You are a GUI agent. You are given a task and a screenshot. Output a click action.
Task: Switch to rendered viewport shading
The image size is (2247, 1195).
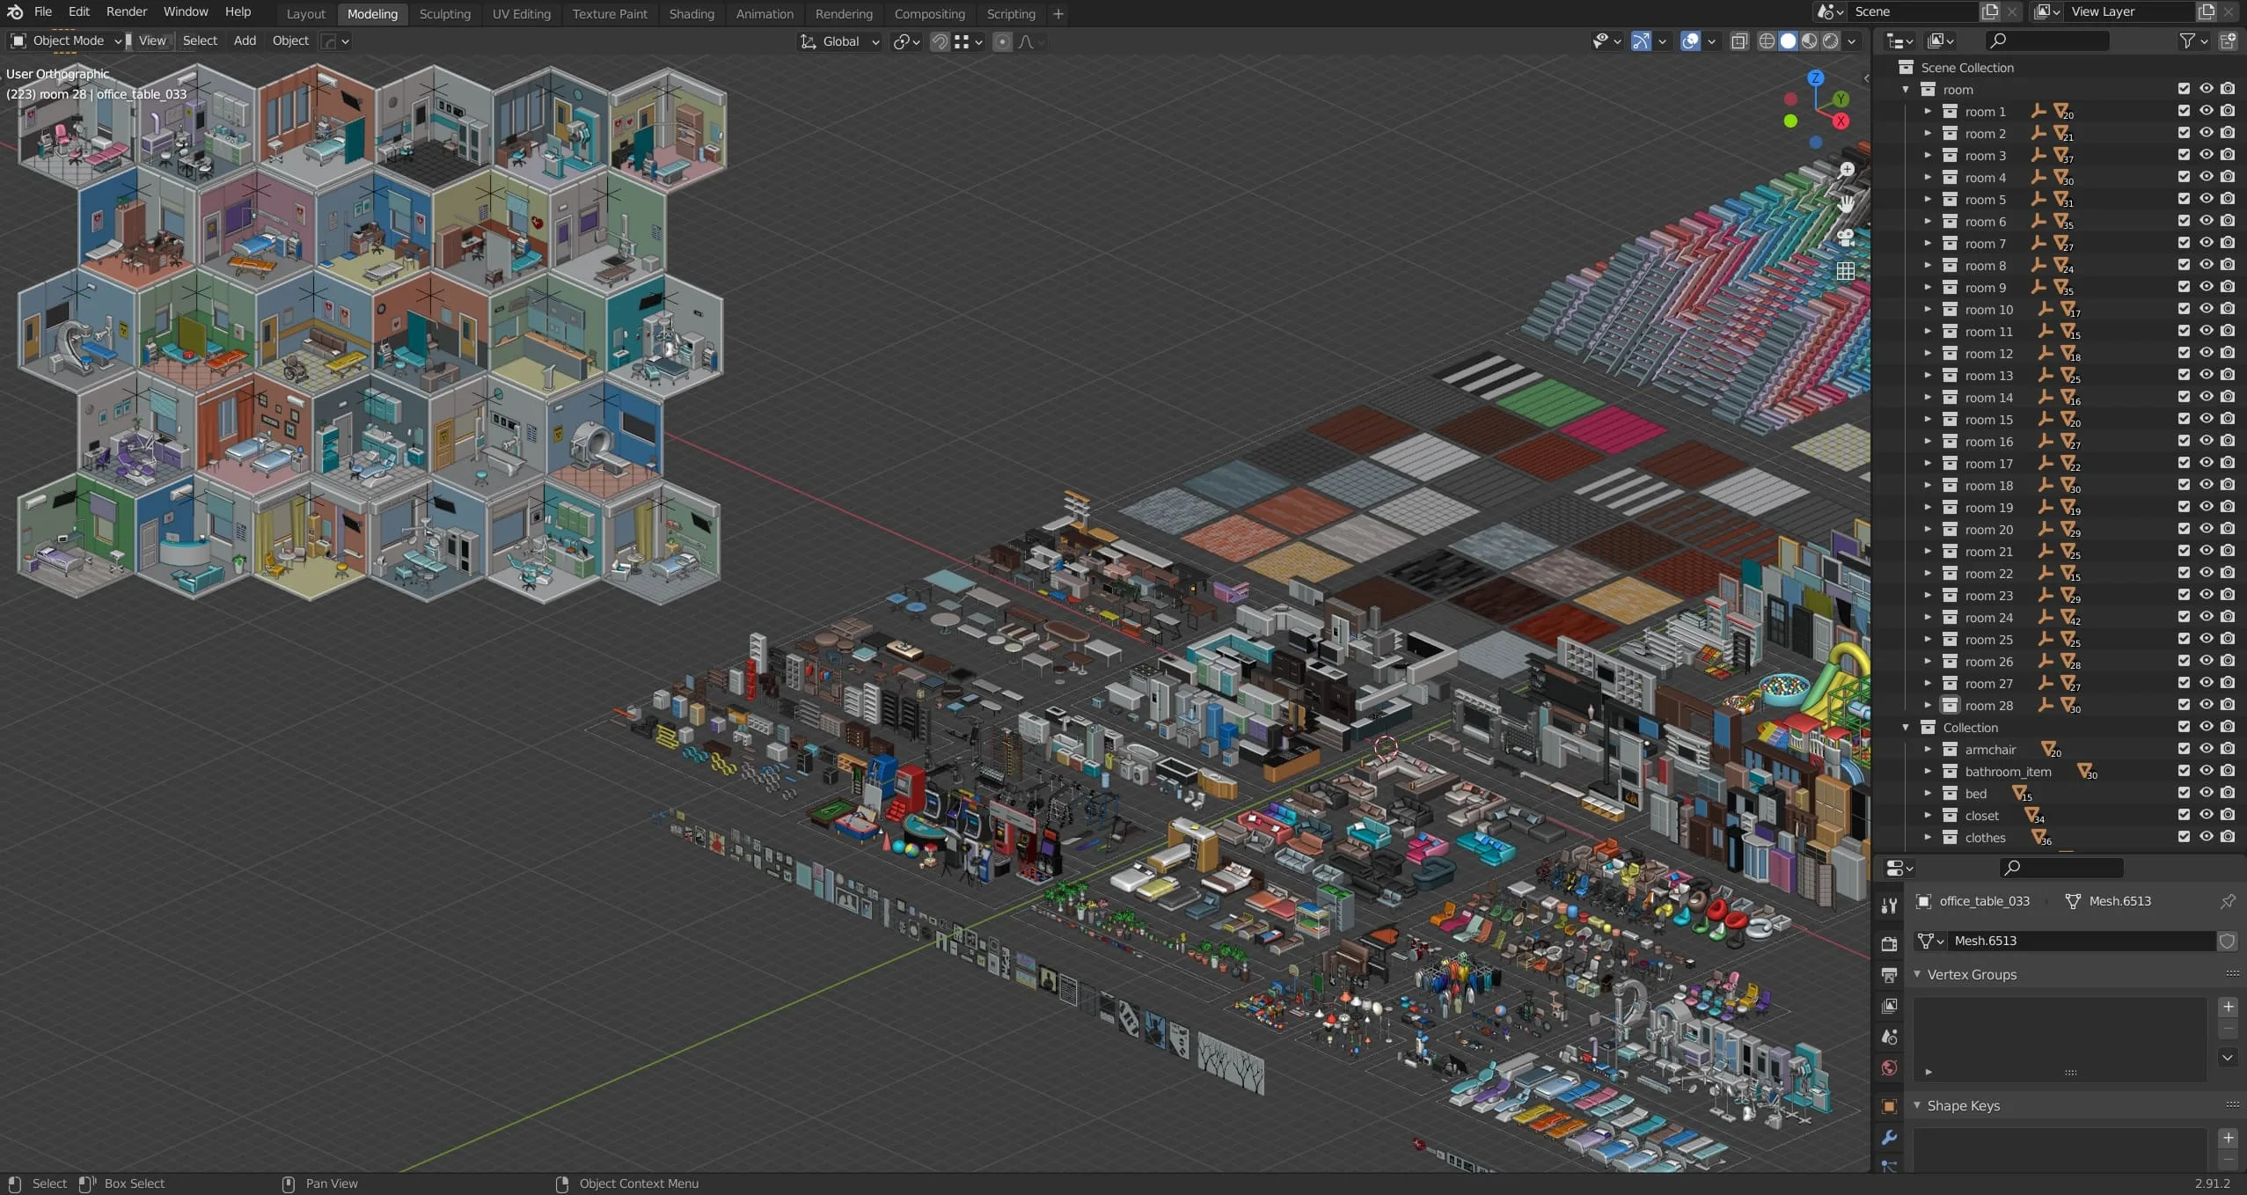(1831, 41)
